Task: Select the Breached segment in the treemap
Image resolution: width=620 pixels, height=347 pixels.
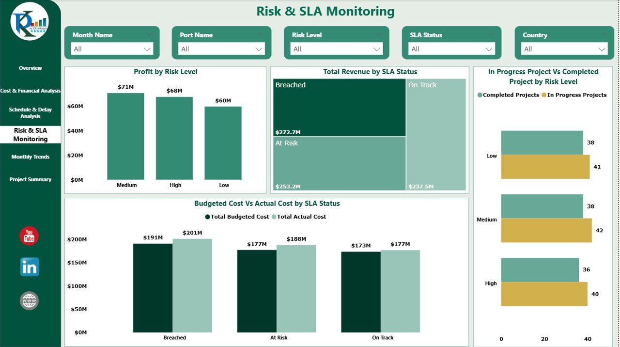Action: pyautogui.click(x=339, y=107)
